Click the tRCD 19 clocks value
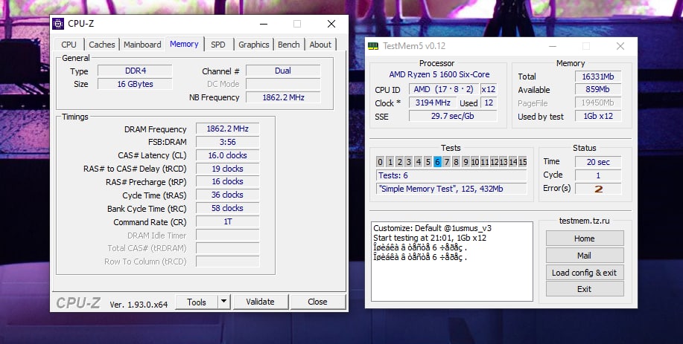The width and height of the screenshot is (683, 344). [227, 169]
